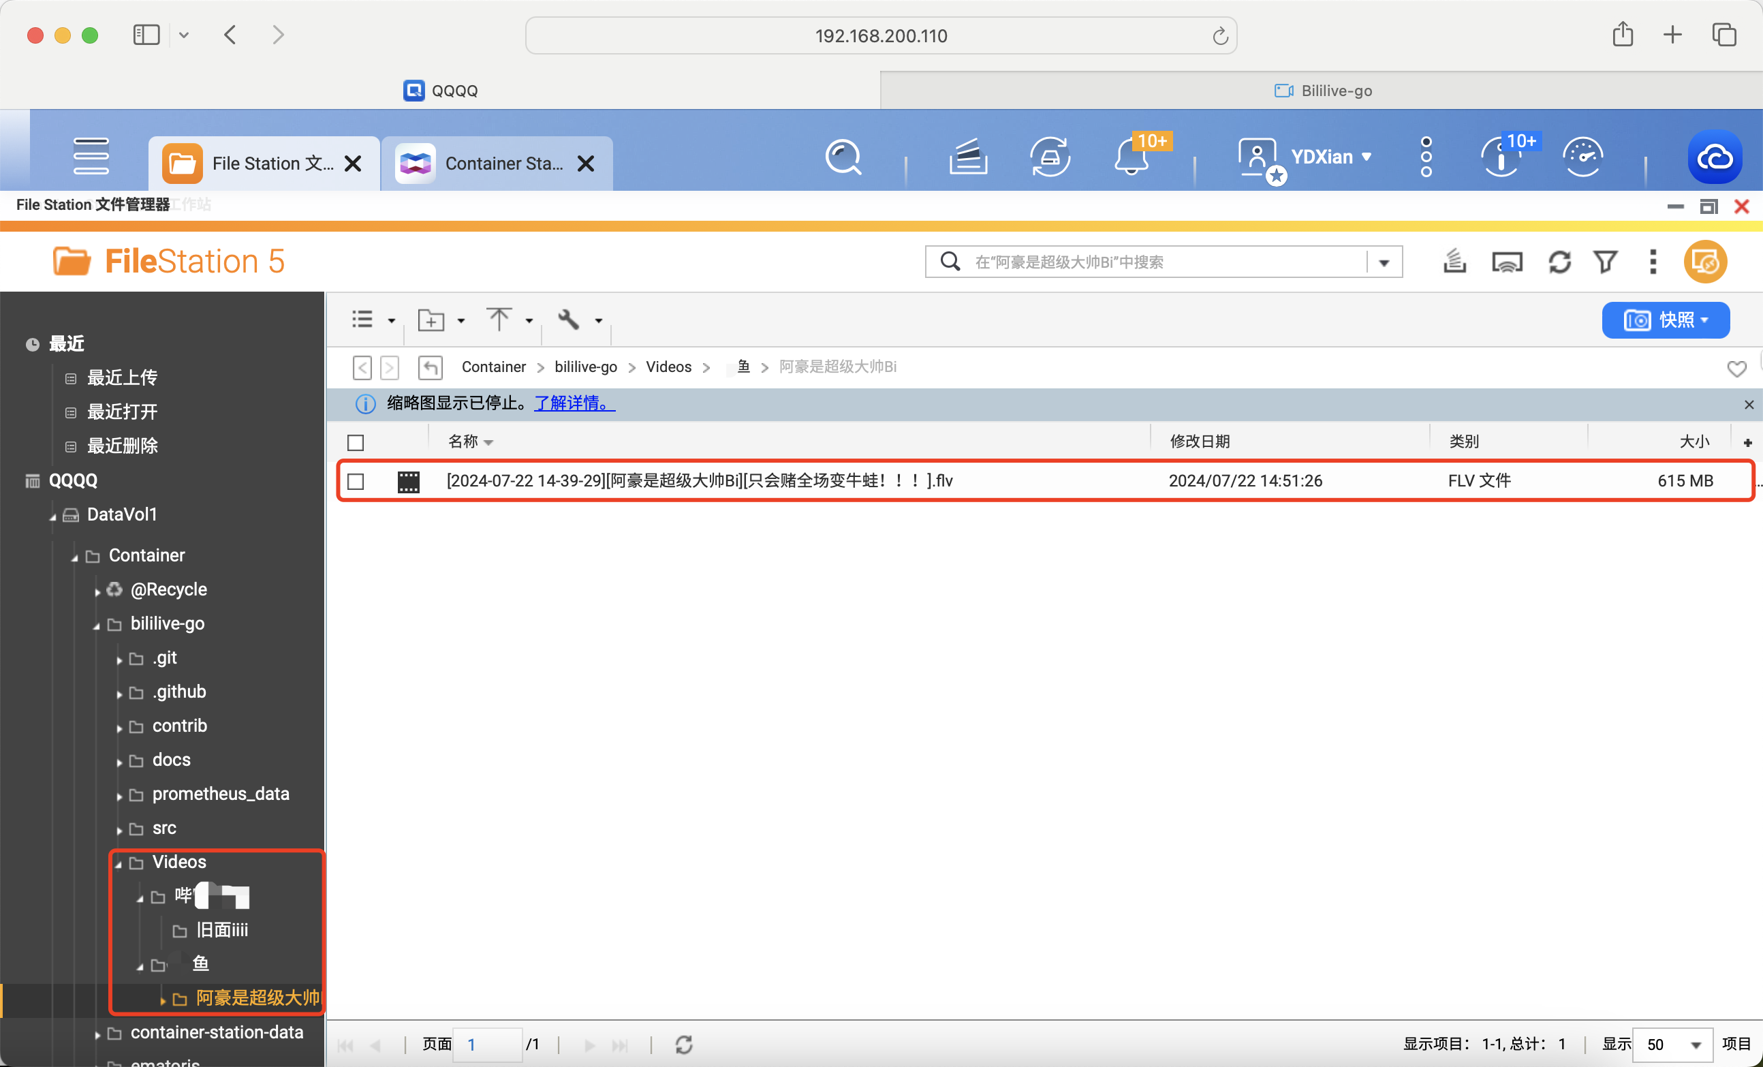Open the search options dropdown arrow
Screen dimensions: 1763x1067
(x=1384, y=262)
